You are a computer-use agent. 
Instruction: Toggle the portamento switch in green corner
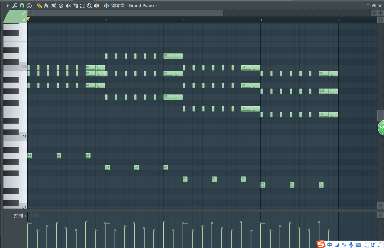(24, 13)
